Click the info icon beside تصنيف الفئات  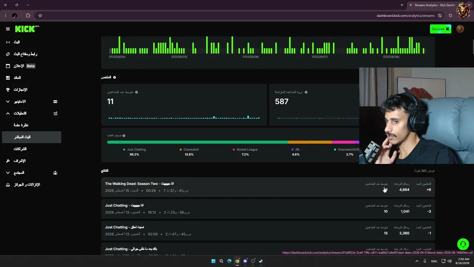click(124, 136)
